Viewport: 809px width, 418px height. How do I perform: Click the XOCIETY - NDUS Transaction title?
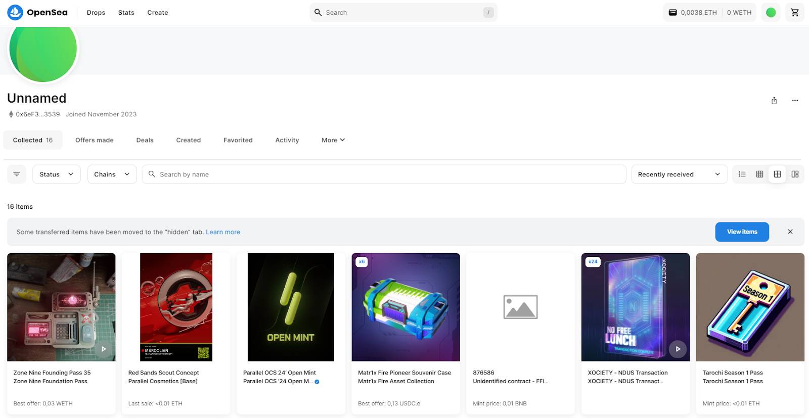pos(627,373)
